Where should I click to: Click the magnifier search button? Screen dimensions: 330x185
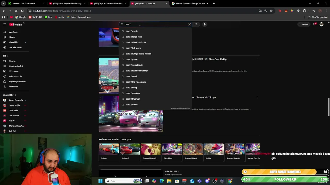pyautogui.click(x=196, y=24)
